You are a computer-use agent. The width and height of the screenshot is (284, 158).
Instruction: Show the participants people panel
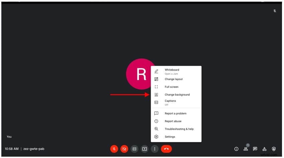[x=246, y=149]
